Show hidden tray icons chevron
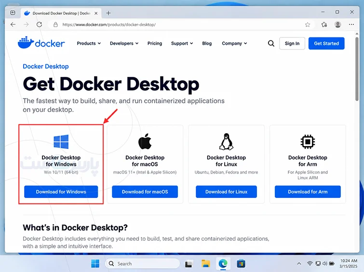Viewport: 364px width, 272px height. [x=299, y=263]
